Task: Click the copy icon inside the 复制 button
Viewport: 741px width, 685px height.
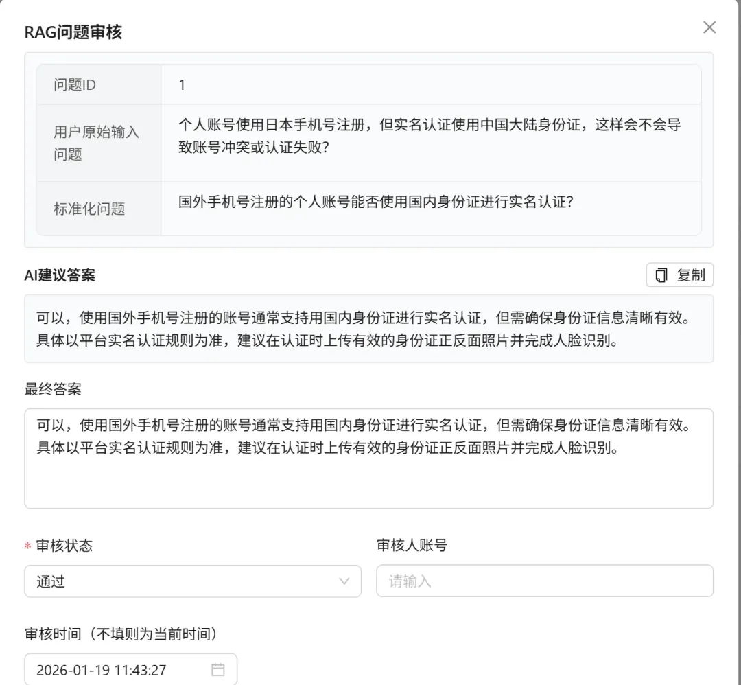Action: [660, 275]
